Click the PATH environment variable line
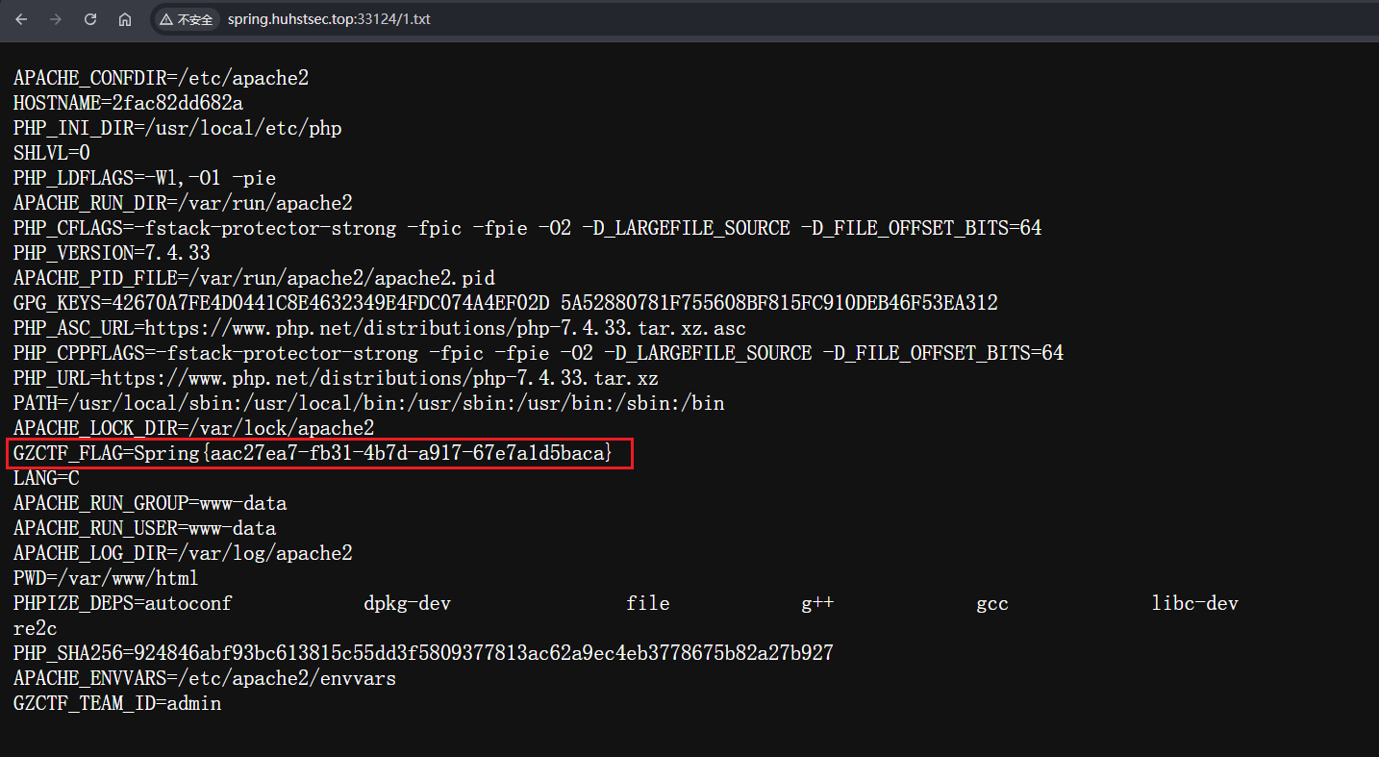The image size is (1379, 757). click(368, 403)
